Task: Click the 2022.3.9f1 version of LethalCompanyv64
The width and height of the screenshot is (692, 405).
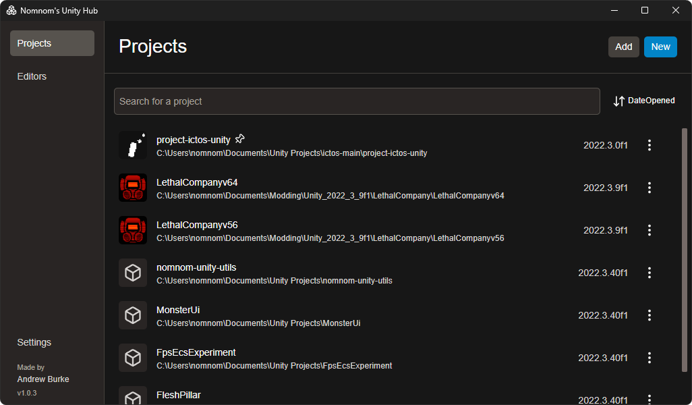Action: pyautogui.click(x=606, y=188)
